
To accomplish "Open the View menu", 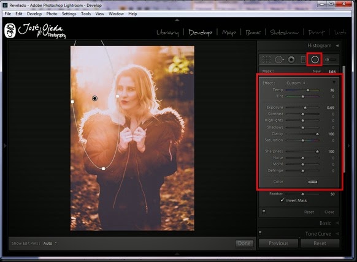I will tap(100, 14).
